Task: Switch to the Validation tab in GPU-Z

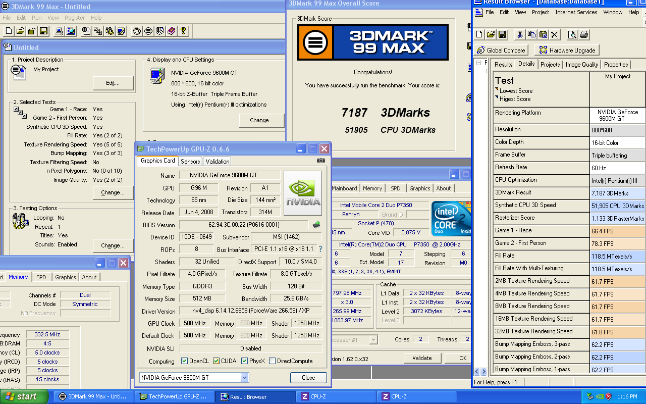Action: click(218, 162)
